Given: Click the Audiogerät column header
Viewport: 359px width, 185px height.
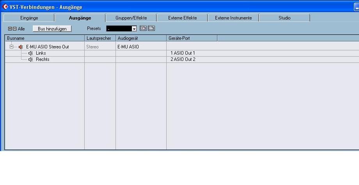Looking at the screenshot, I should click(141, 38).
